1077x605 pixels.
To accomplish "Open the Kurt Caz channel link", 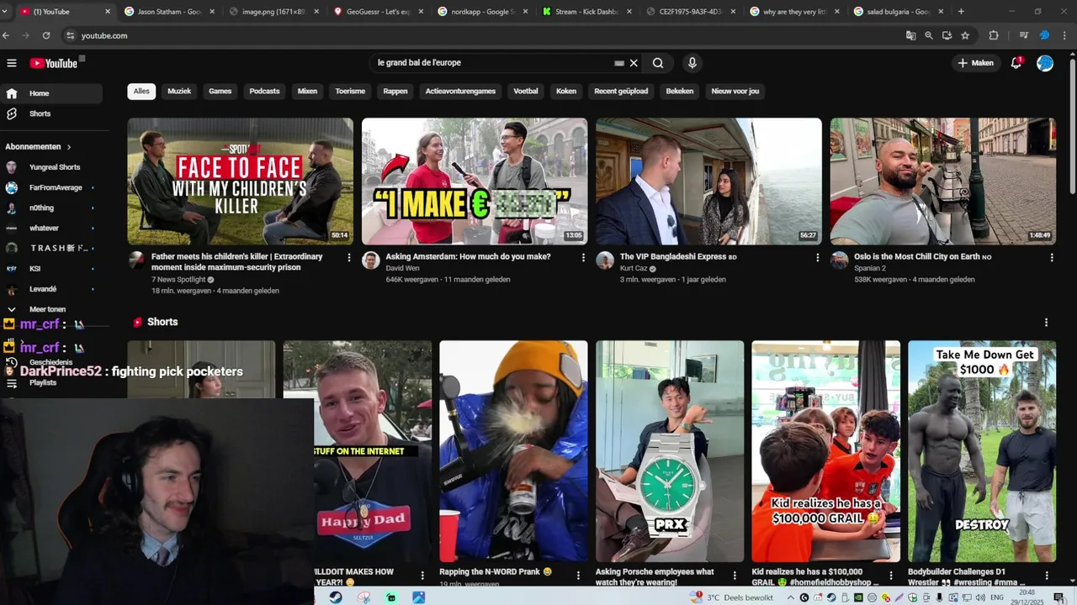I will pos(634,268).
